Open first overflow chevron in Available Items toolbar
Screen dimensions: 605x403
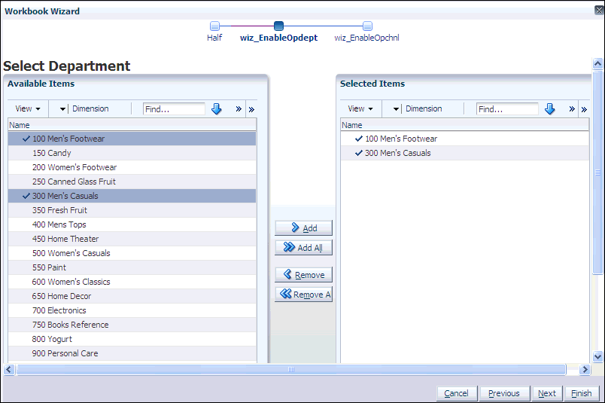[x=239, y=109]
